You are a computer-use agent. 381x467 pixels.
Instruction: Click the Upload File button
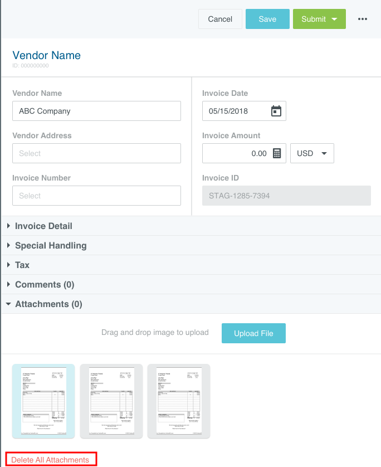coord(253,333)
